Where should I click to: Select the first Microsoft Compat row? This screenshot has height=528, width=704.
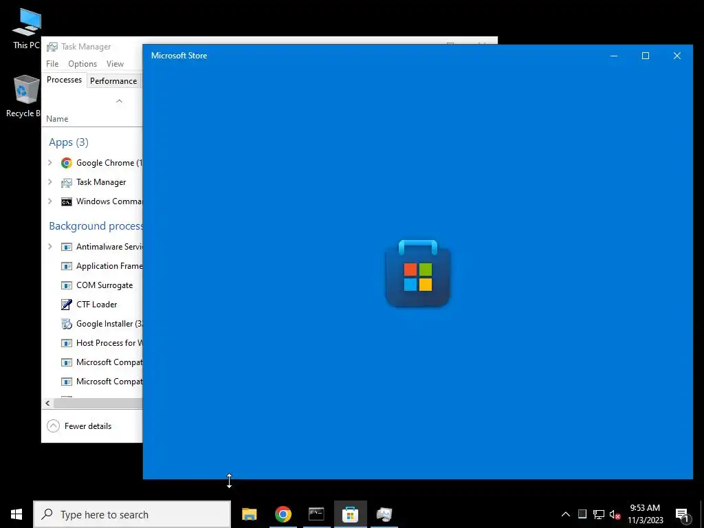click(109, 362)
